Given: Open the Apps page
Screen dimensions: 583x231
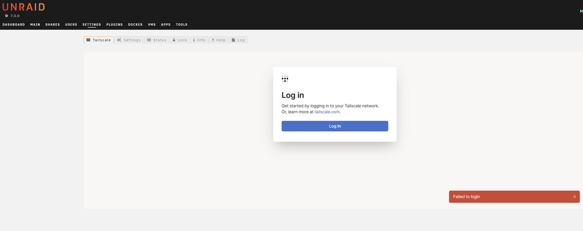Looking at the screenshot, I should tap(166, 24).
